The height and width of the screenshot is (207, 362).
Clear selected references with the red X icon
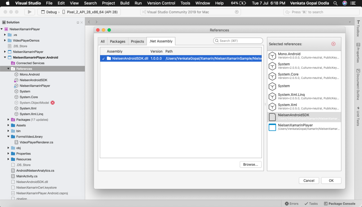pyautogui.click(x=333, y=44)
